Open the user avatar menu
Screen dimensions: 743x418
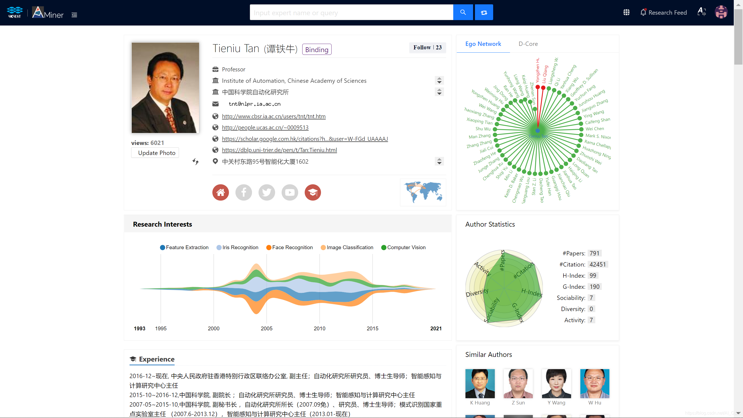(721, 12)
